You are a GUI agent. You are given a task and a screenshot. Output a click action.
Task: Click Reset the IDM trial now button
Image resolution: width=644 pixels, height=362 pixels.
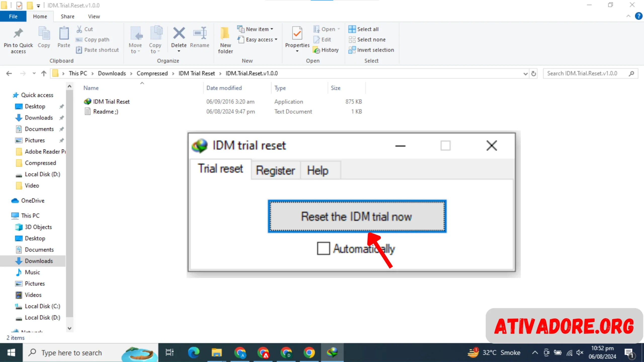(x=356, y=216)
